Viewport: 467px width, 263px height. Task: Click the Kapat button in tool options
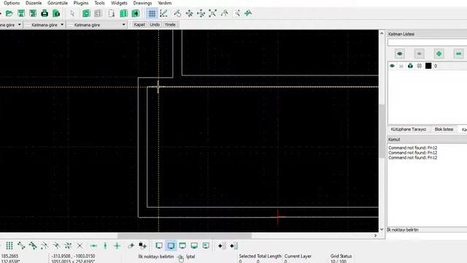click(x=139, y=25)
